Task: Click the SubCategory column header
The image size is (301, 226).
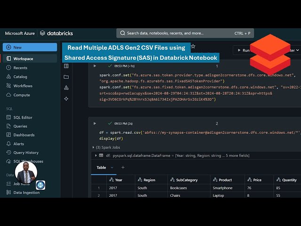Action: pyautogui.click(x=189, y=180)
